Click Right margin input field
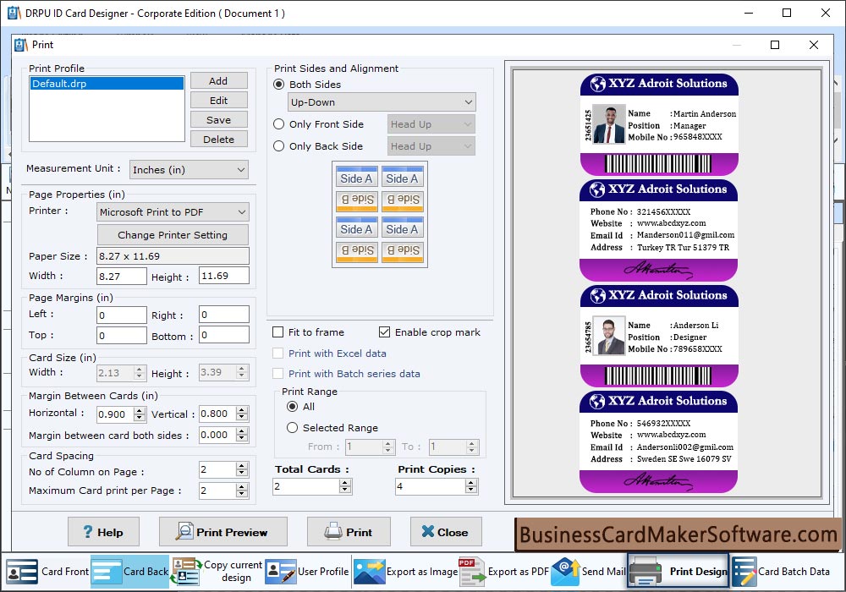 tap(224, 315)
